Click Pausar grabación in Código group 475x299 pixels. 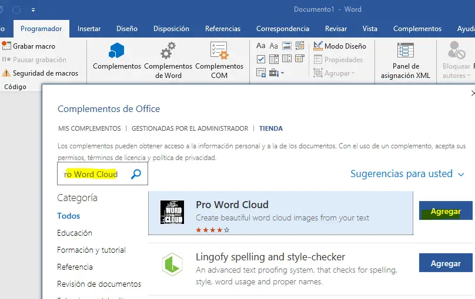pyautogui.click(x=34, y=60)
